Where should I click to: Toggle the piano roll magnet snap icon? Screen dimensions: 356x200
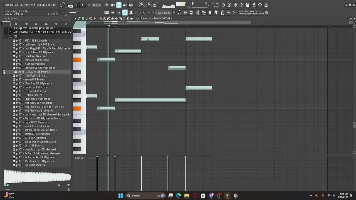(x=83, y=19)
